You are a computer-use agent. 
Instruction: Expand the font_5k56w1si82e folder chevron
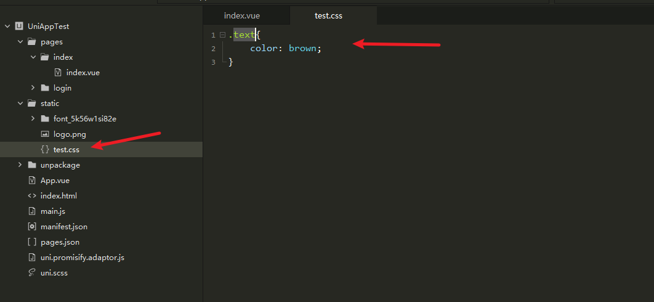[33, 118]
